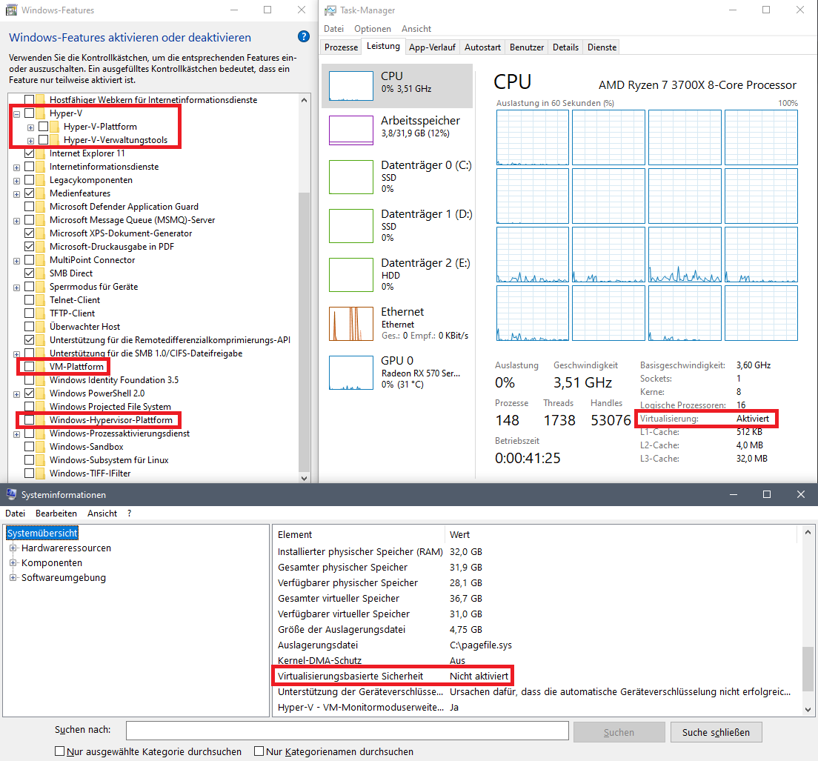Enable the Windows-Hypervisor-Plattform checkbox
Image resolution: width=818 pixels, height=761 pixels.
tap(29, 420)
